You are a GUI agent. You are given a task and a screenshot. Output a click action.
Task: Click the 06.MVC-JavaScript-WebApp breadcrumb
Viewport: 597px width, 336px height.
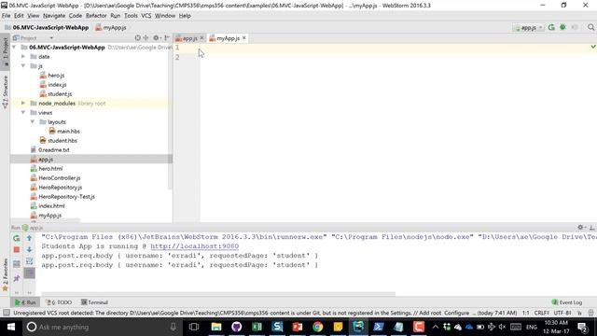tap(47, 27)
